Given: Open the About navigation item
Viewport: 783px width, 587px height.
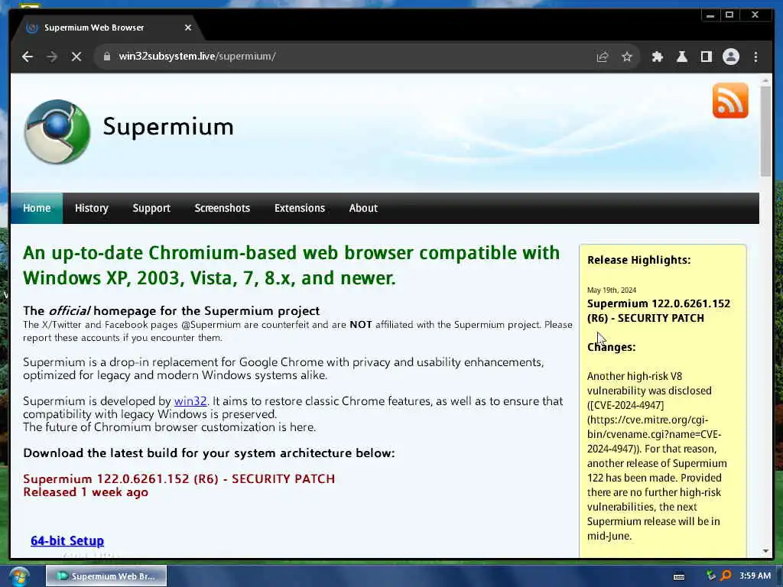Looking at the screenshot, I should [x=363, y=208].
